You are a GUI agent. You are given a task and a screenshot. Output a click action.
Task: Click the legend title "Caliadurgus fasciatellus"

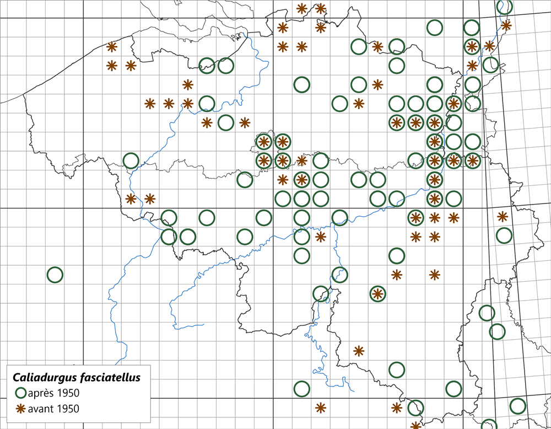tap(77, 378)
